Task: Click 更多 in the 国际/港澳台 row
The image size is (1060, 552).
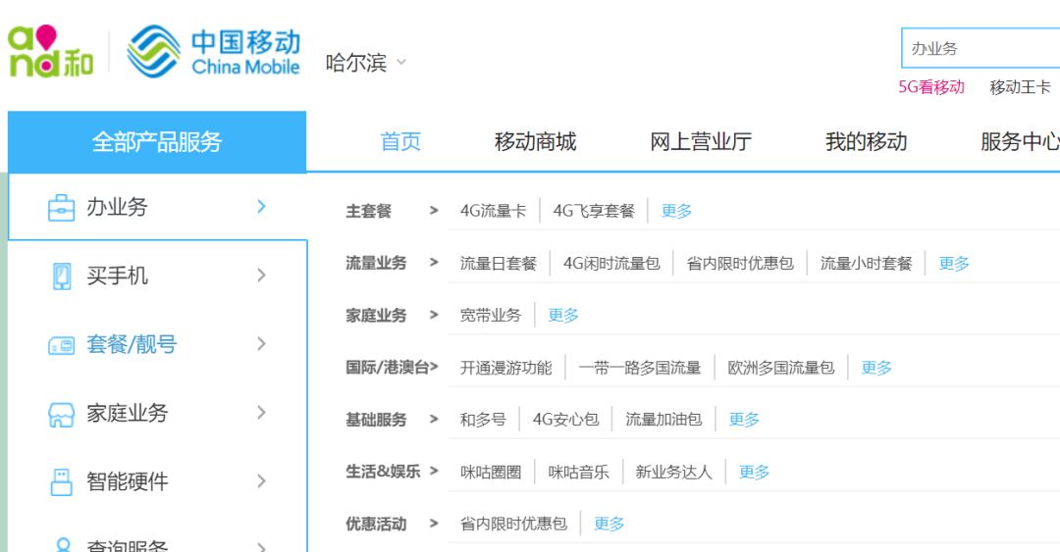Action: tap(876, 368)
